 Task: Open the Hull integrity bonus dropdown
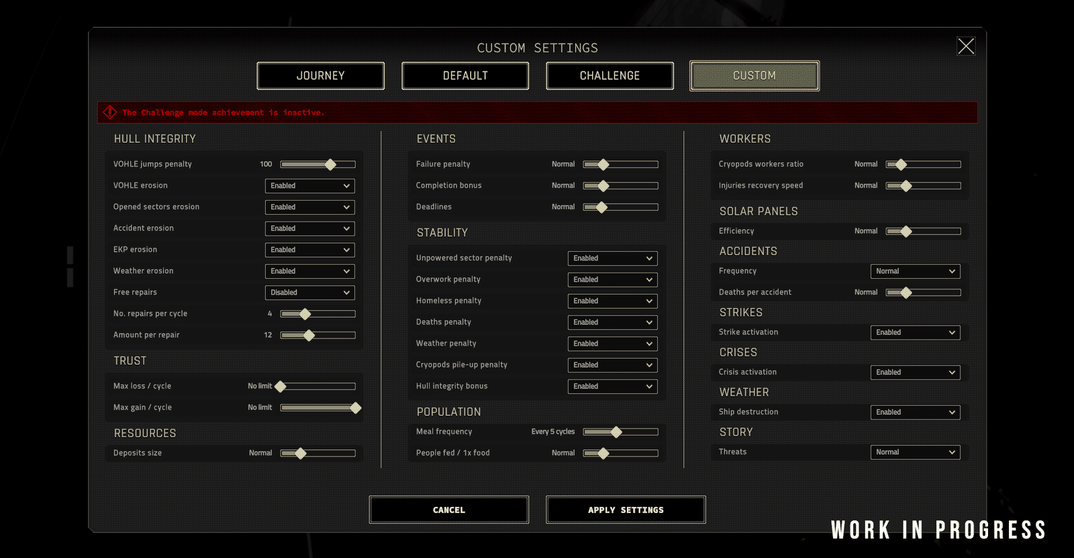coord(613,387)
